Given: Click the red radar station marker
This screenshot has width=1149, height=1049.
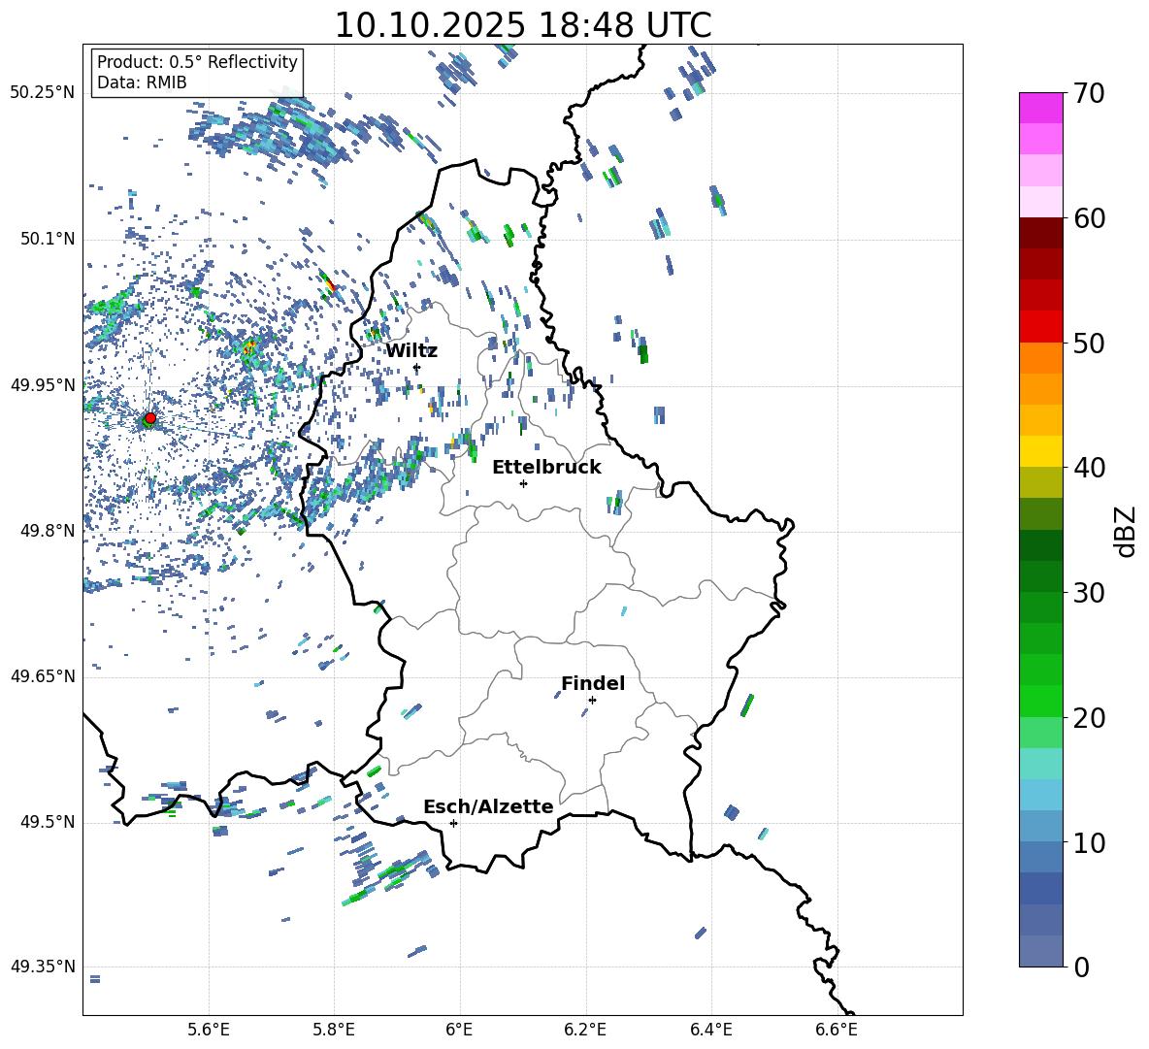Looking at the screenshot, I should point(149,418).
